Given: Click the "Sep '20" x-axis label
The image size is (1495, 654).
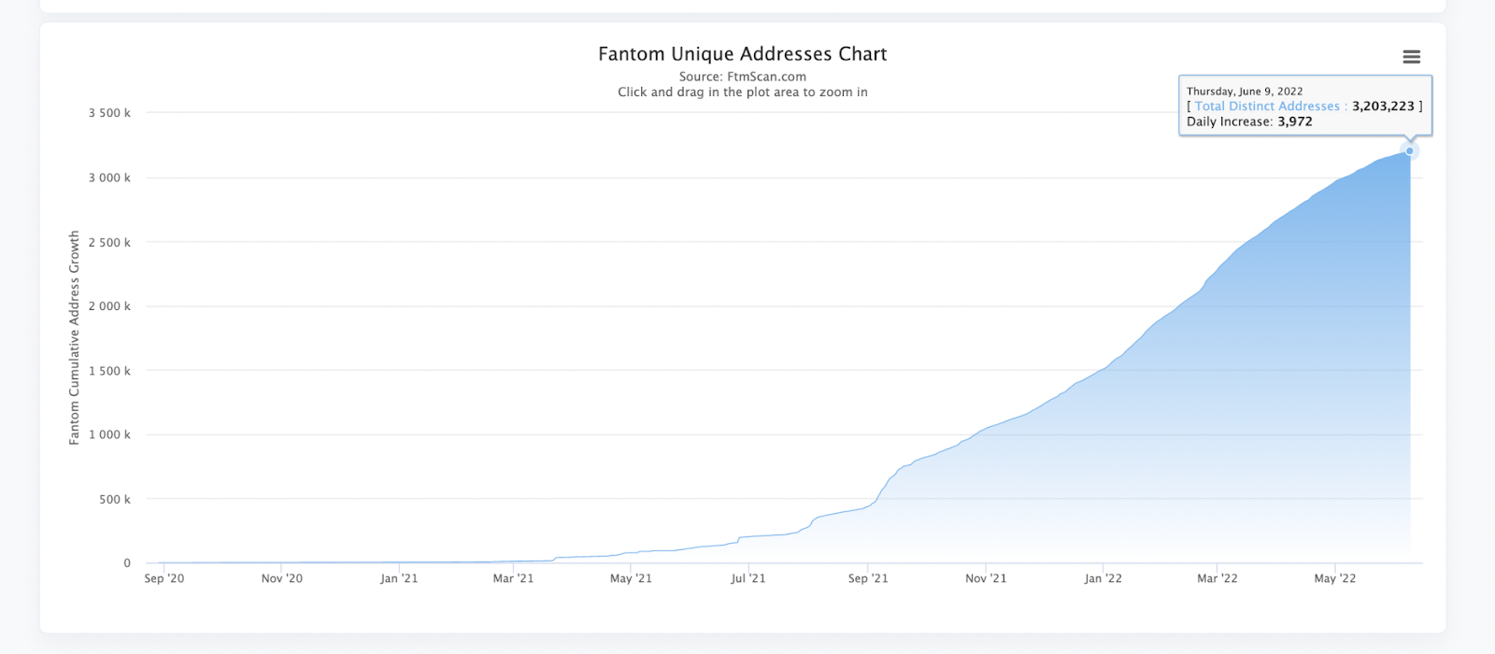Looking at the screenshot, I should pos(164,578).
